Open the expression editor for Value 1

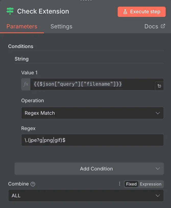(159, 86)
